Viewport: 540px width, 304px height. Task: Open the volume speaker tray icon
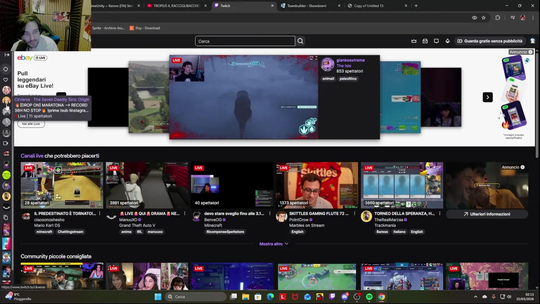(x=509, y=297)
